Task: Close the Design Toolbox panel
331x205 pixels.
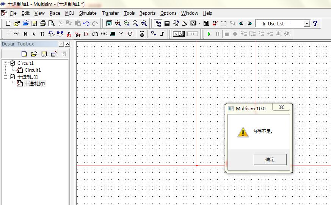Action: 67,44
